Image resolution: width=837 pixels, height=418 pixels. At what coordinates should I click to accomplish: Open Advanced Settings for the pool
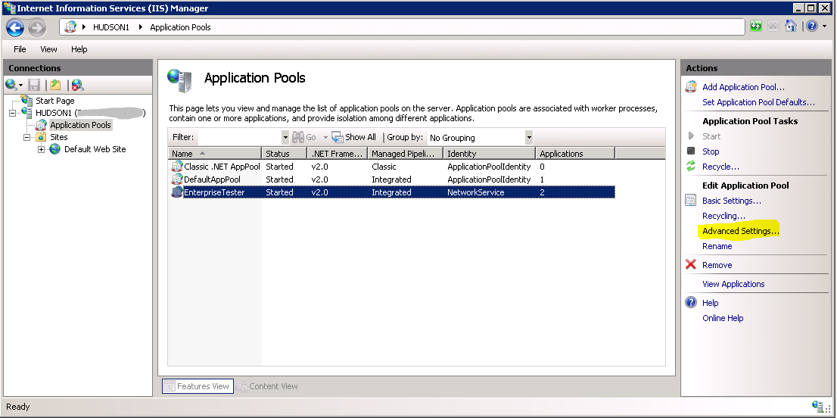[740, 231]
